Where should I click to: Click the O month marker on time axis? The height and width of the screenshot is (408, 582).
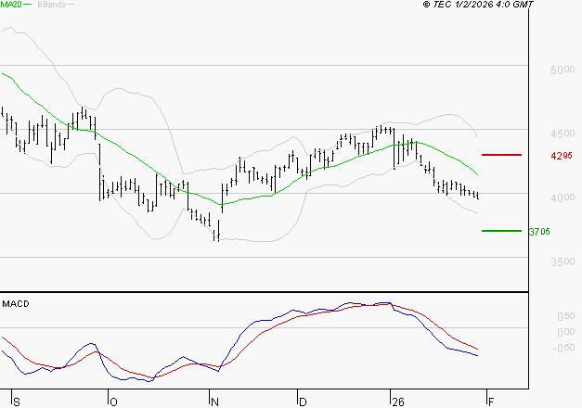coord(113,402)
